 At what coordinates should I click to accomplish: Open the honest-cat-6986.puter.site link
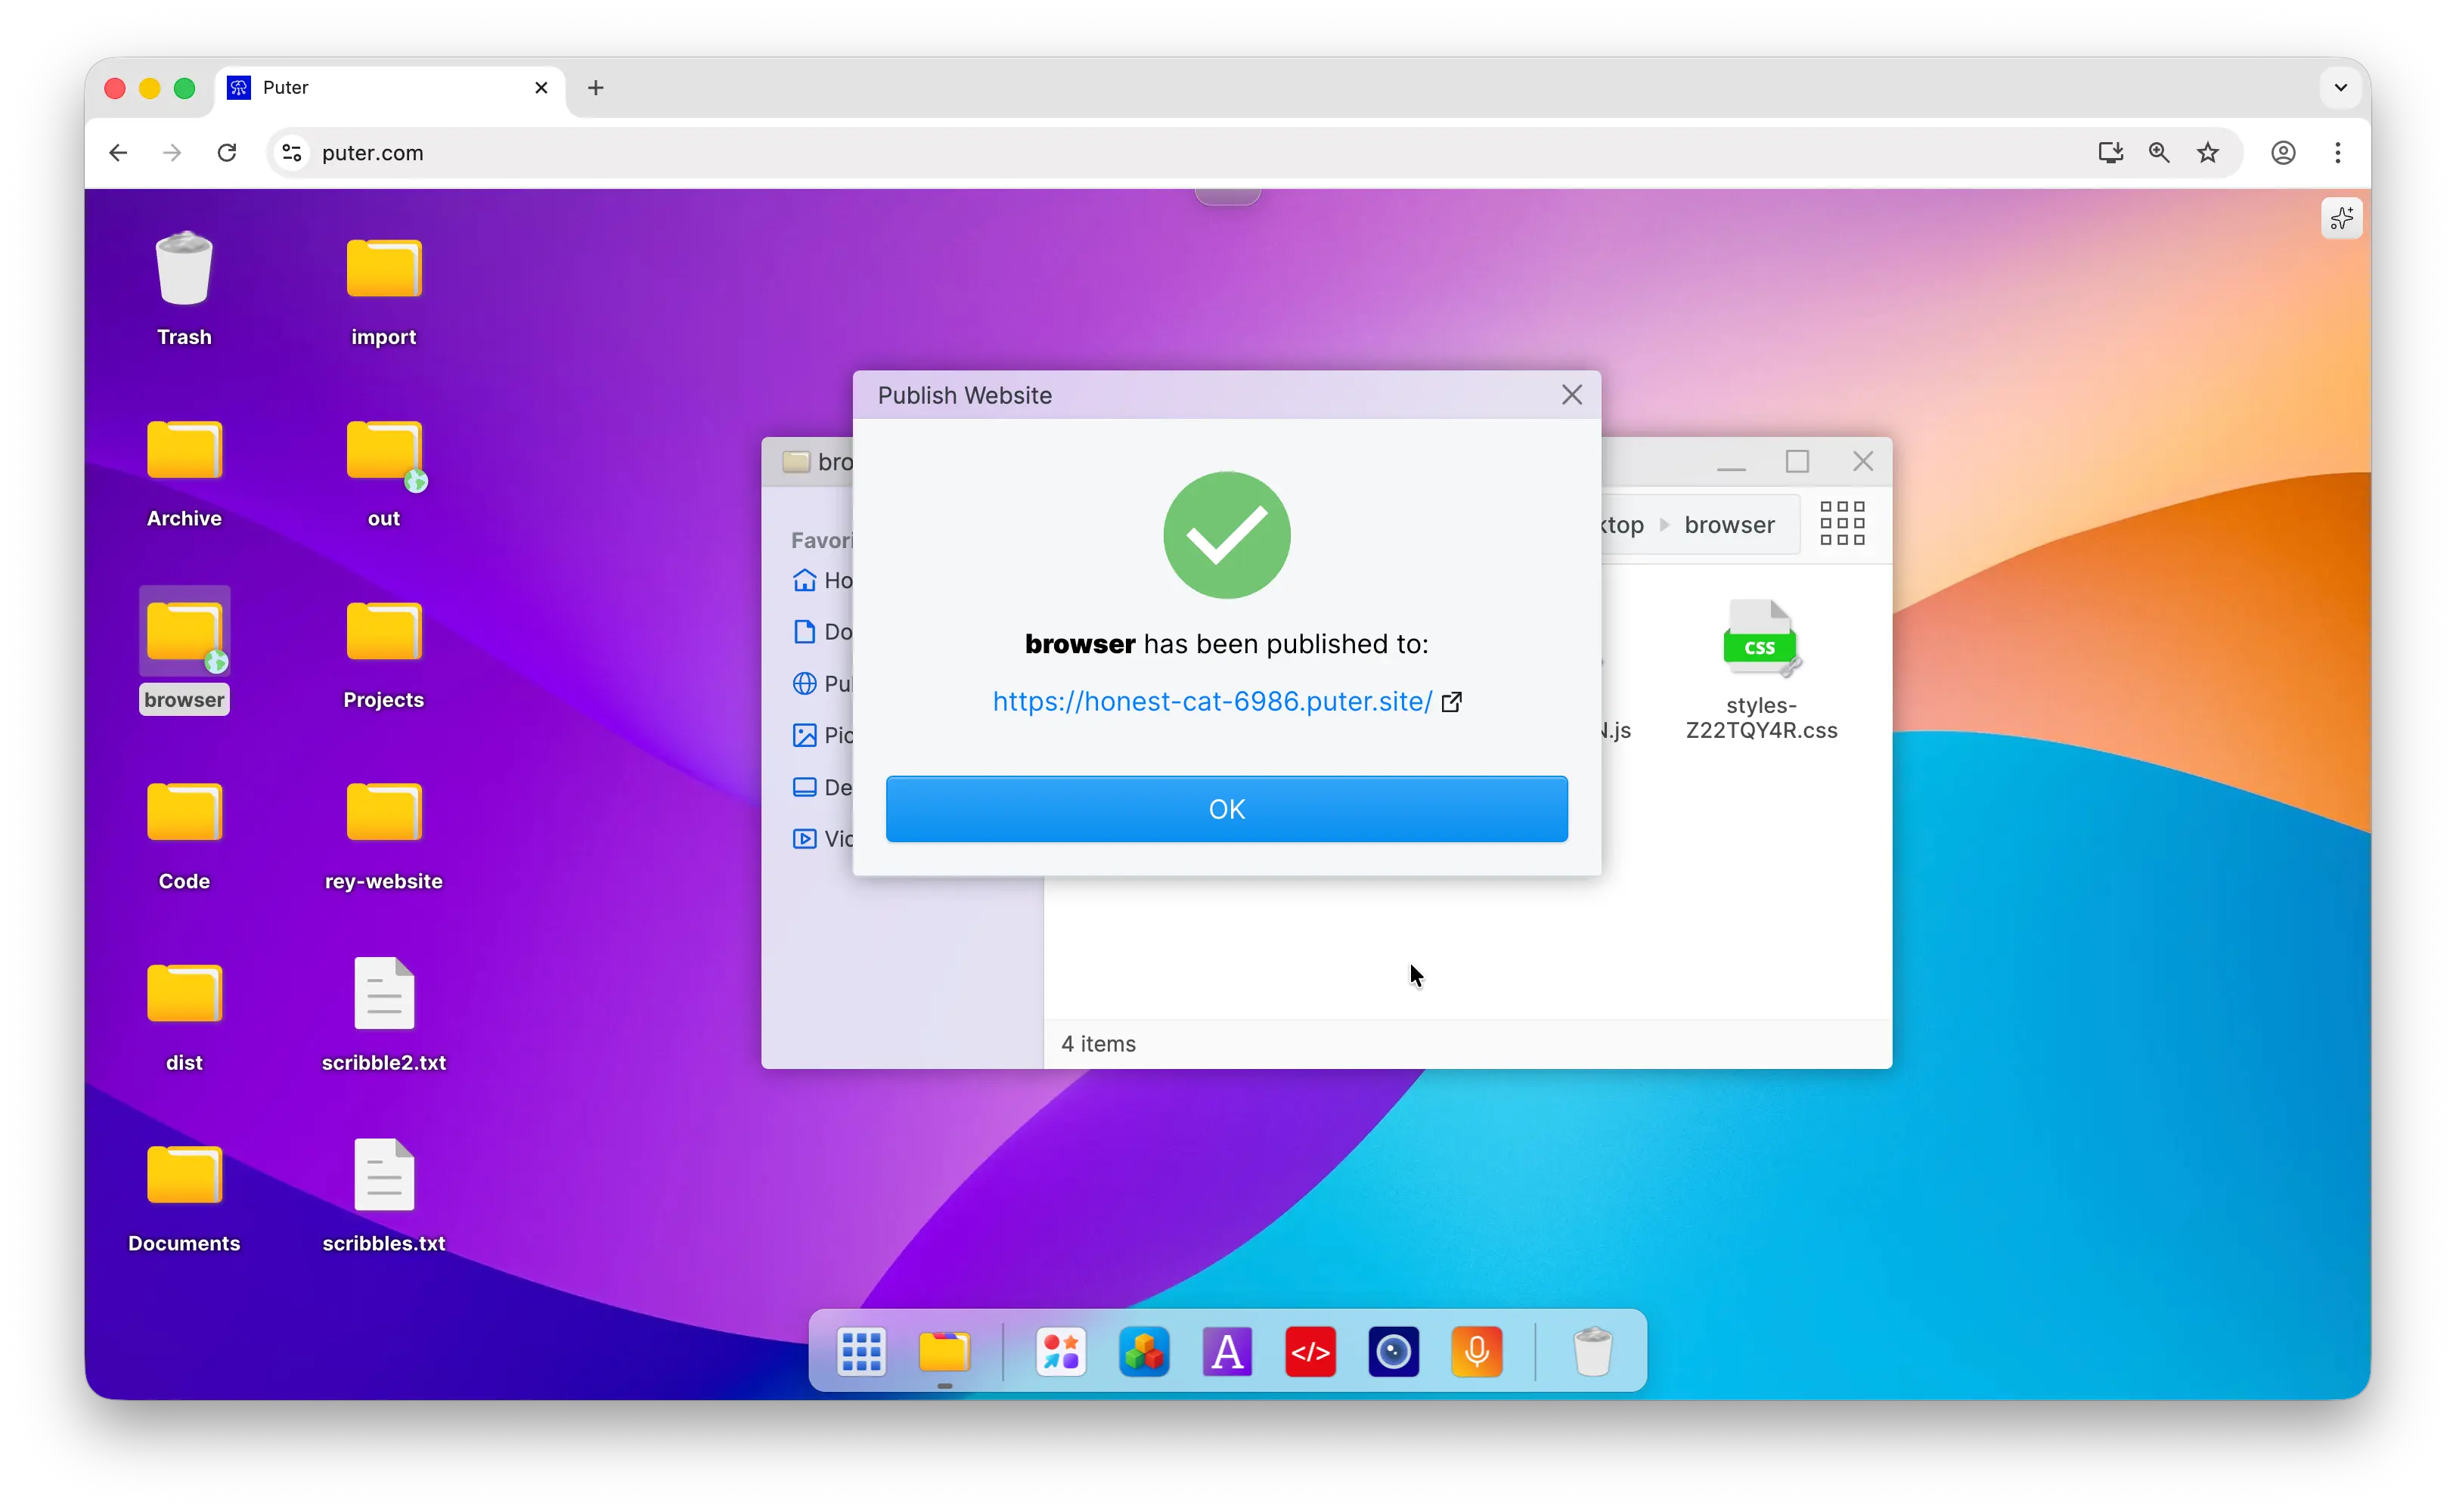tap(1211, 701)
